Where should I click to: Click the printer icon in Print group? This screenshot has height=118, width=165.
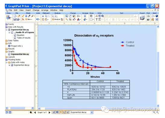click(148, 16)
